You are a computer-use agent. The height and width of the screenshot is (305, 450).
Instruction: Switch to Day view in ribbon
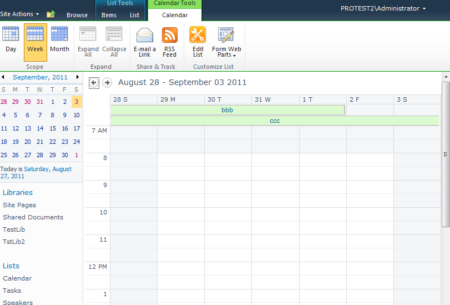pos(11,41)
